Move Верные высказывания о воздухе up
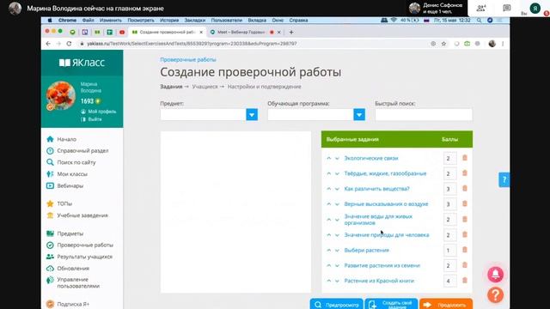The height and width of the screenshot is (309, 550). [328, 204]
